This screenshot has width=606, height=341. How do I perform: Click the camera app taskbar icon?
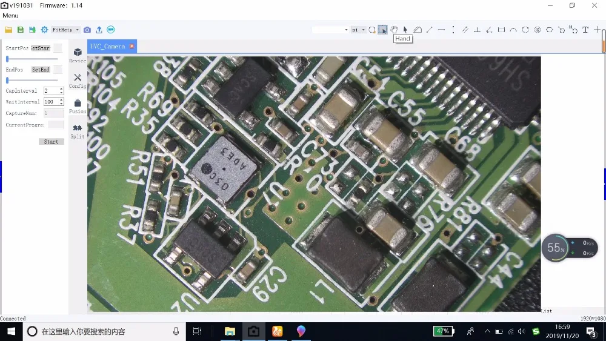(x=253, y=331)
